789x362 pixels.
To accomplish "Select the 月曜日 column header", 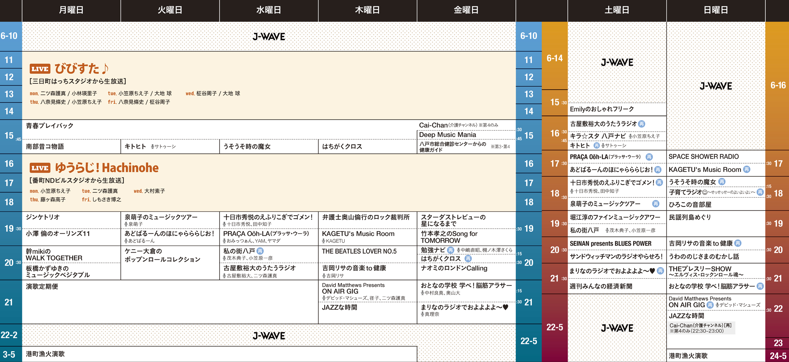I will tap(71, 10).
